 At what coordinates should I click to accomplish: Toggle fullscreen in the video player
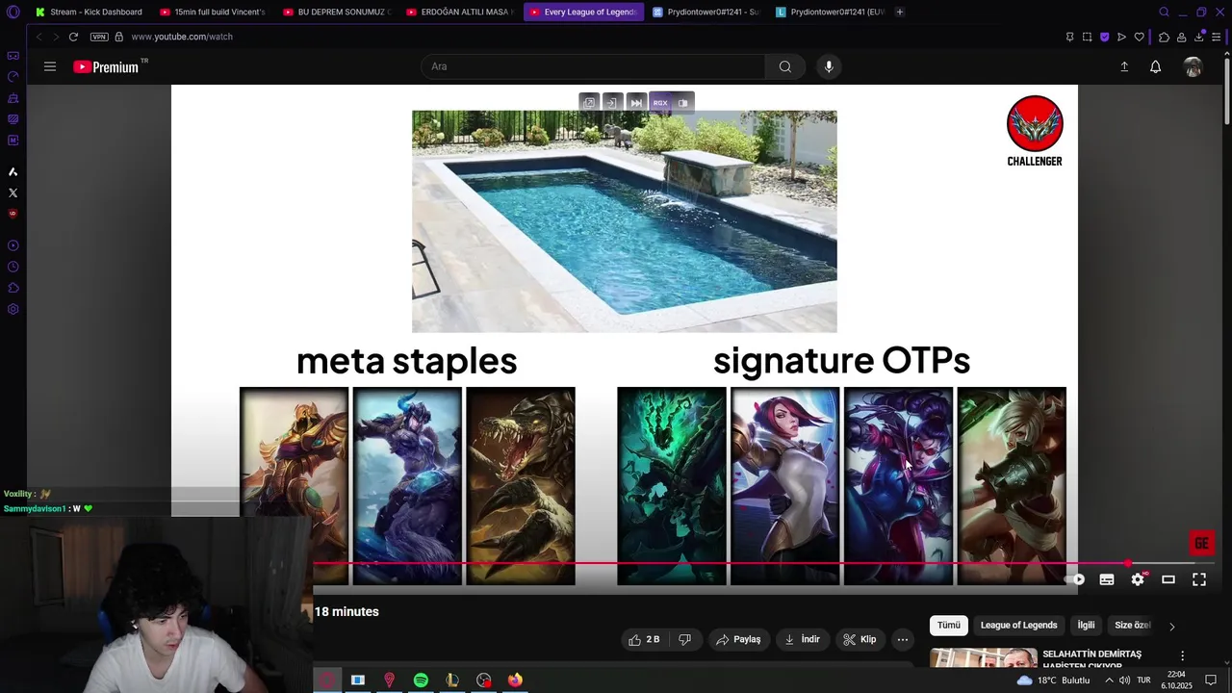pos(1199,579)
